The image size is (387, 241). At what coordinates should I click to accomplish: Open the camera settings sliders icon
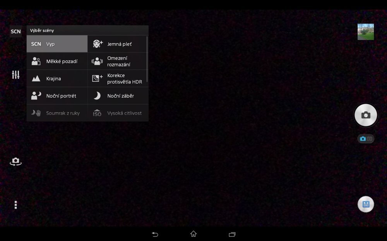[x=15, y=74]
